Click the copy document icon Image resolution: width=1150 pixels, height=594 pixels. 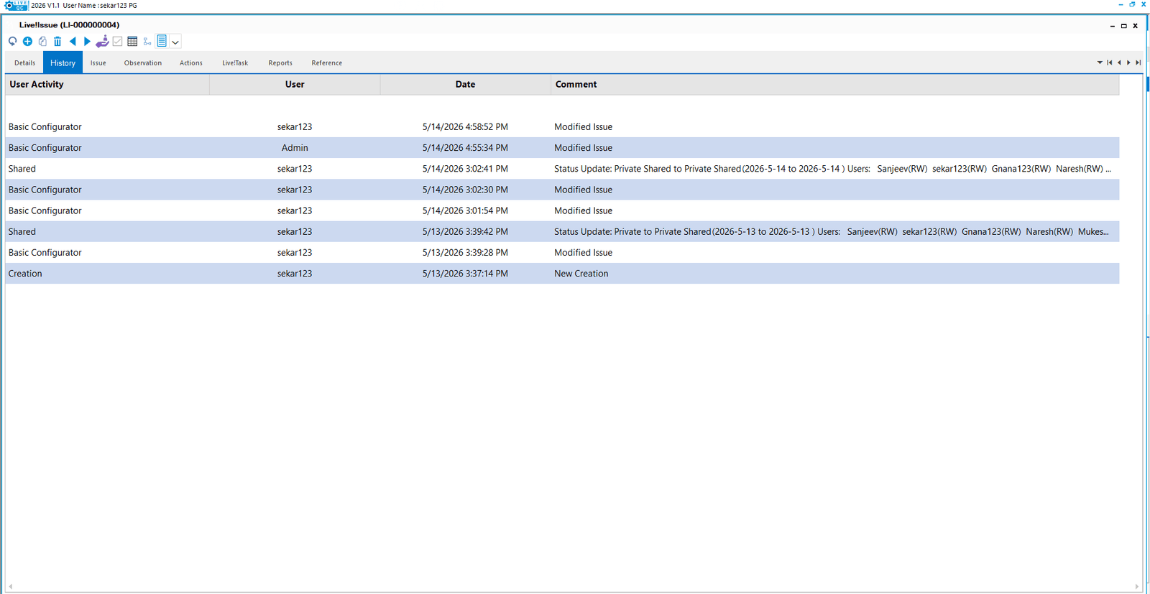coord(42,41)
